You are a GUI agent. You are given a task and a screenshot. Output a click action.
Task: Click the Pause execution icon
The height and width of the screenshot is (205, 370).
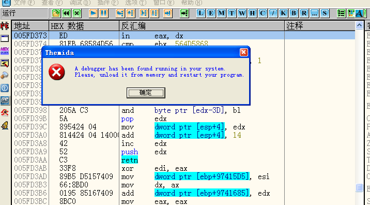pos(103,13)
